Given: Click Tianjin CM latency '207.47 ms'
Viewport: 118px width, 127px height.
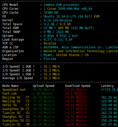Looking at the screenshot, I should (x=109, y=124).
